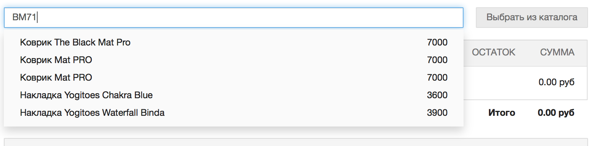
Task: Click the 3900 price in suggestions
Action: [x=437, y=113]
